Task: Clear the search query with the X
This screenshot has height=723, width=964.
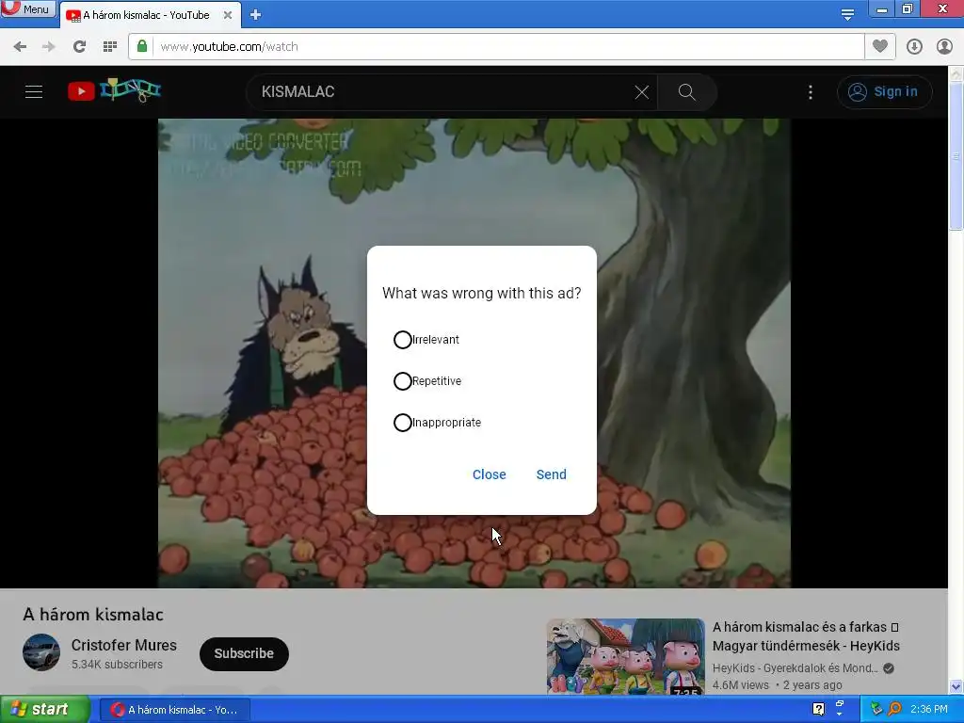Action: click(x=642, y=92)
